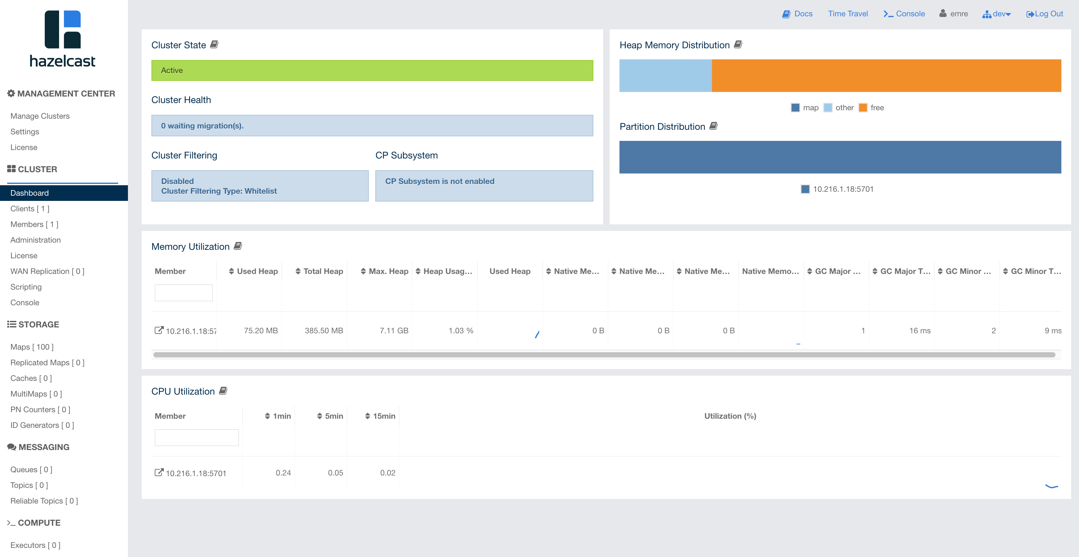Sort by Max. Heap column

tap(384, 271)
